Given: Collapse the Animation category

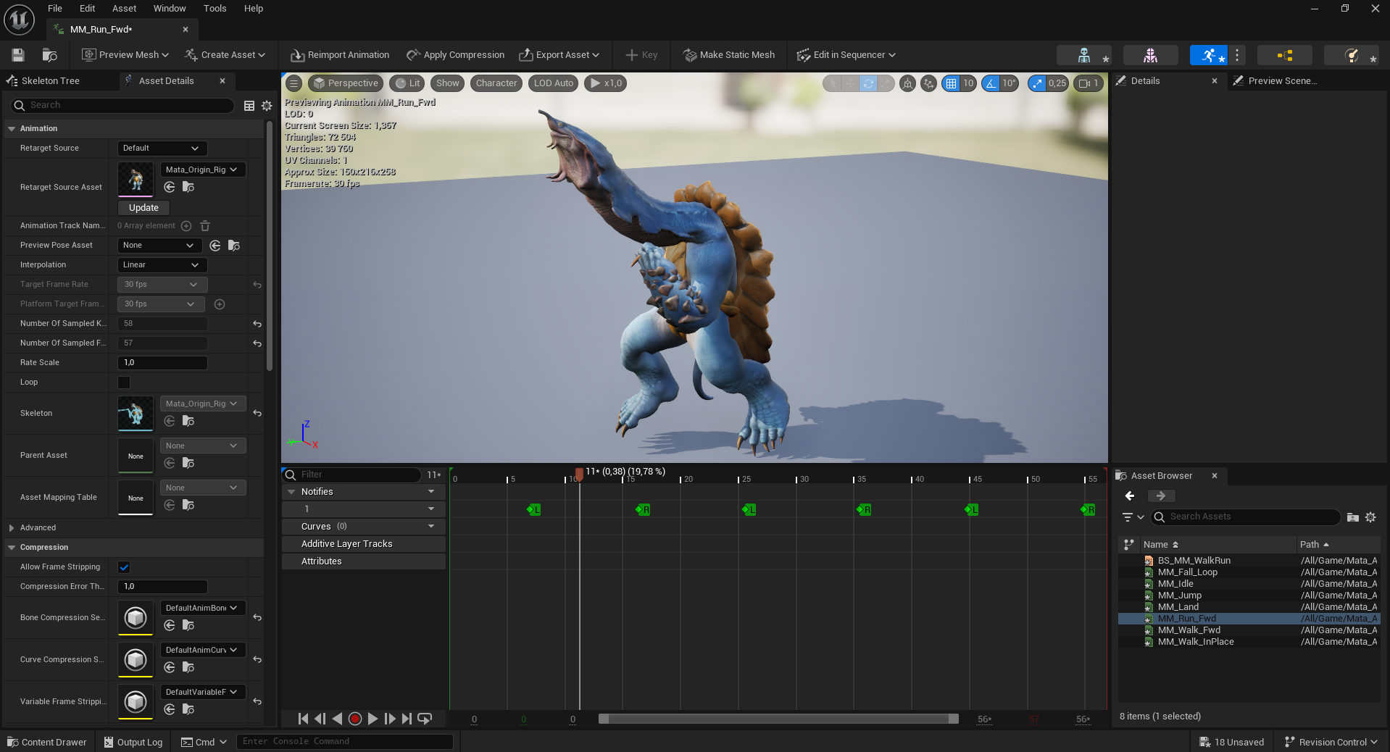Looking at the screenshot, I should (x=12, y=129).
